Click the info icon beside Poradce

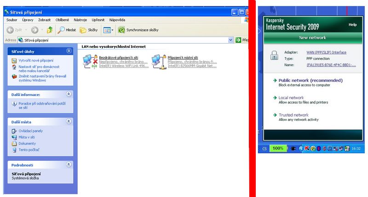click(x=14, y=103)
